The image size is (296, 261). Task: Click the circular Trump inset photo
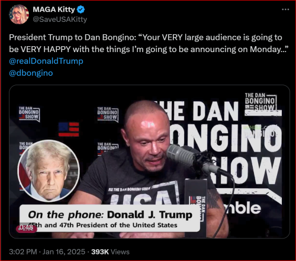(49, 170)
